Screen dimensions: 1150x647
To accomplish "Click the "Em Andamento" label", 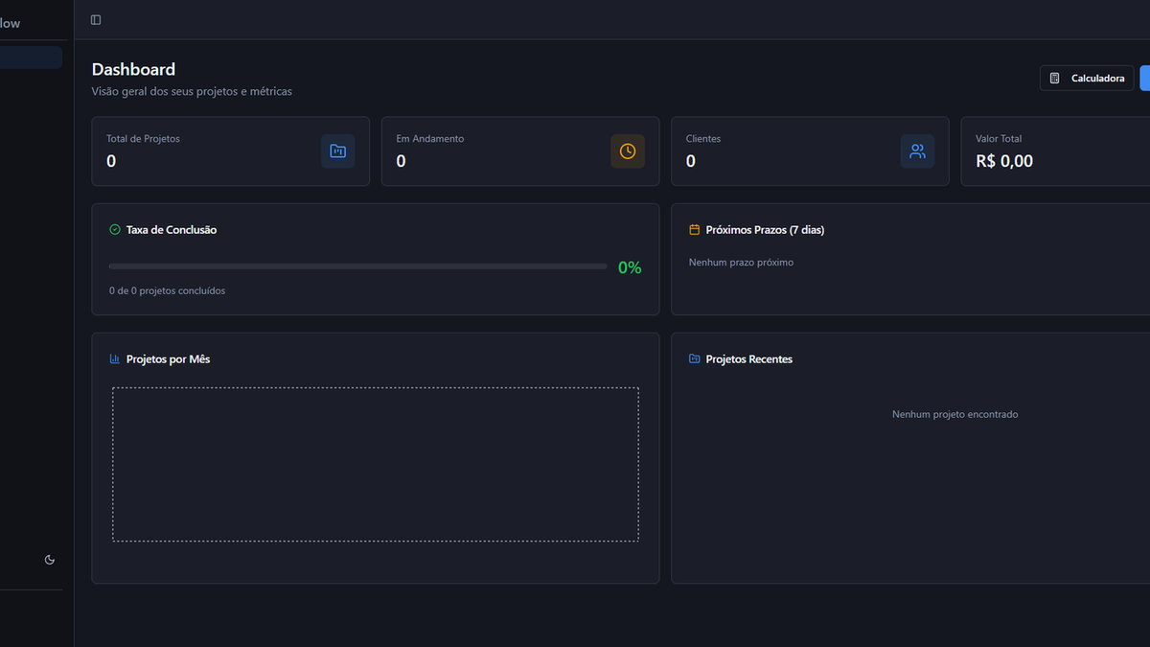I will (430, 139).
